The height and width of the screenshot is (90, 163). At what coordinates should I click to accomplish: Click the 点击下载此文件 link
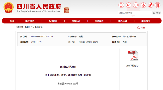click(x=133, y=66)
